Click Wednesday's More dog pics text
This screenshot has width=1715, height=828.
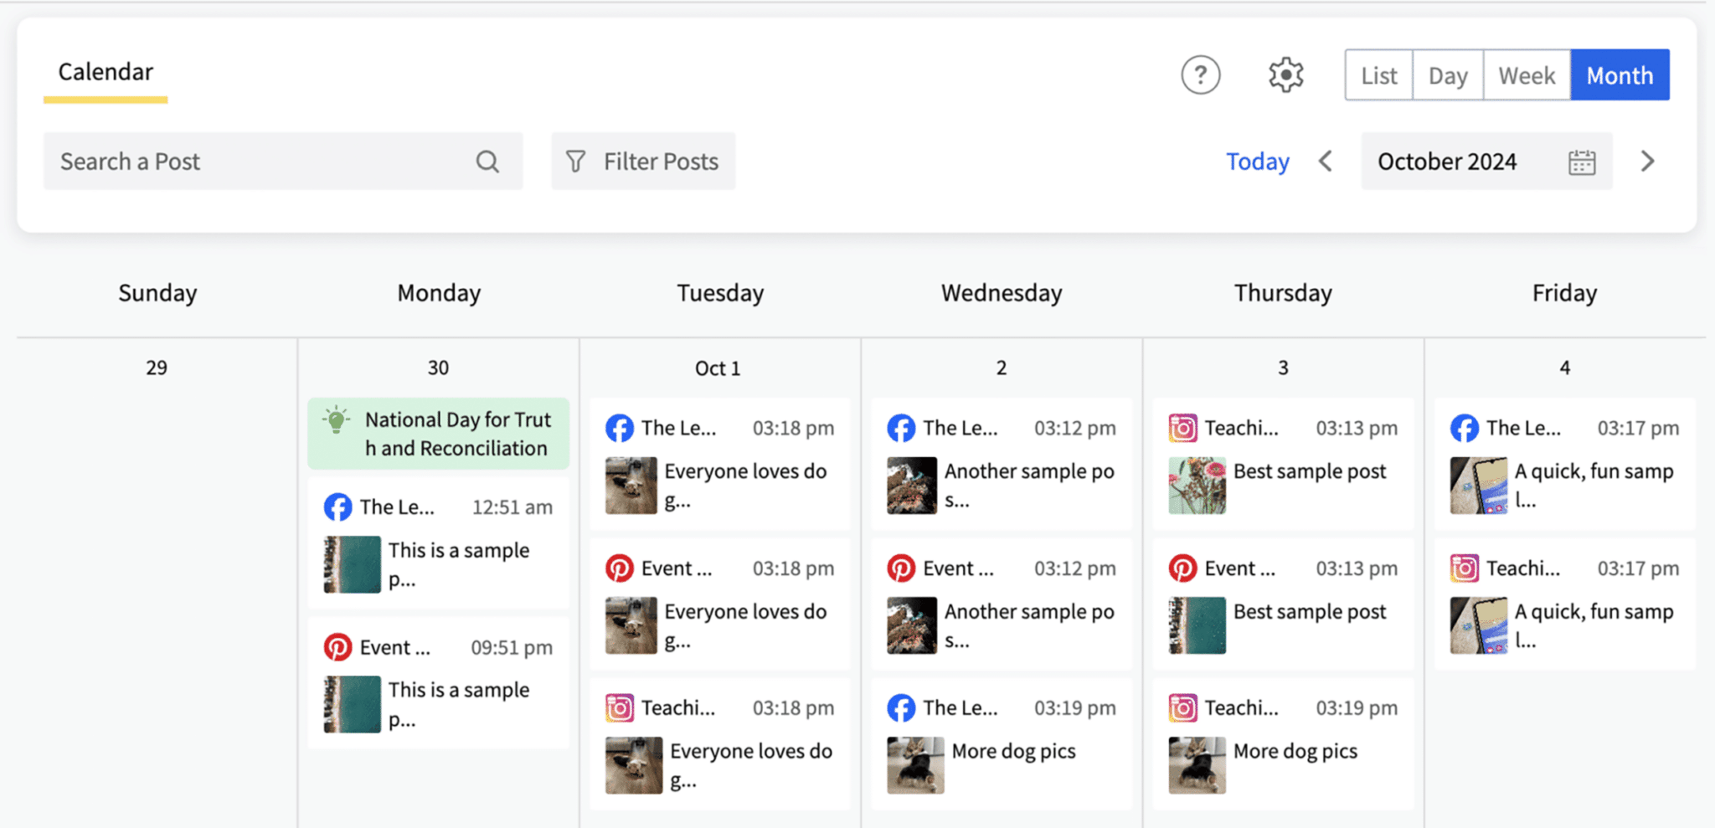[1013, 751]
